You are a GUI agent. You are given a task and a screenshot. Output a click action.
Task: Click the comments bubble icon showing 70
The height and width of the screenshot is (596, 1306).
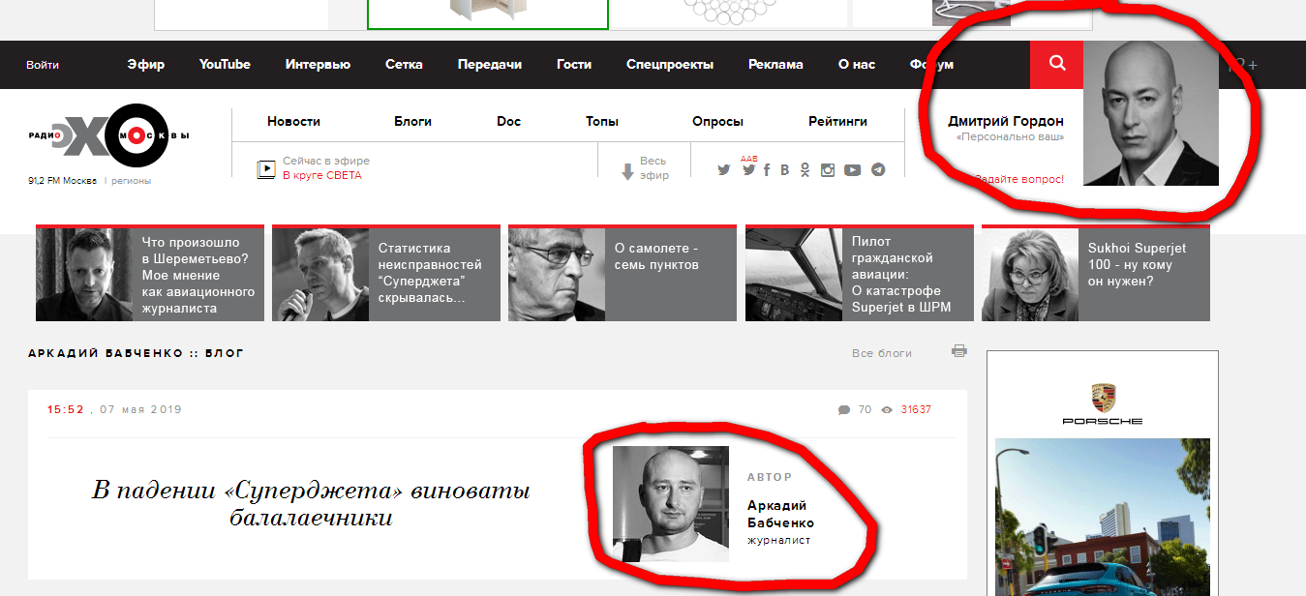[844, 410]
